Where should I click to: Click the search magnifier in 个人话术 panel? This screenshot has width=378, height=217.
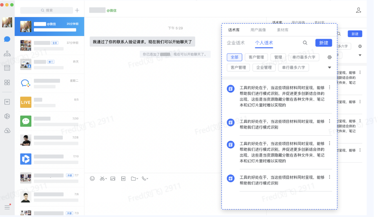pos(305,43)
